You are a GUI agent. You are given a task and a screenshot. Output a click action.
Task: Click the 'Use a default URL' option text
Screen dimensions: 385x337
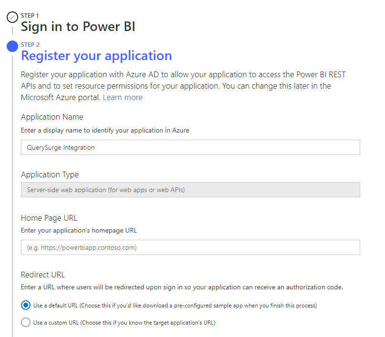pyautogui.click(x=175, y=305)
